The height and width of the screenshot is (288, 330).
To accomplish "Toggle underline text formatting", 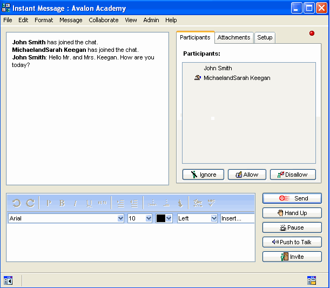I will [89, 203].
